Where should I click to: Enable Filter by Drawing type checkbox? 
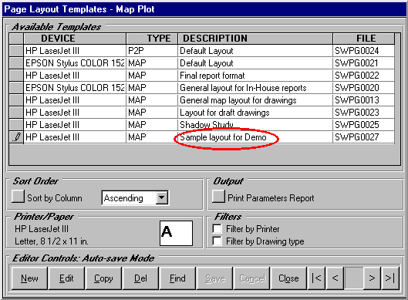(x=217, y=241)
